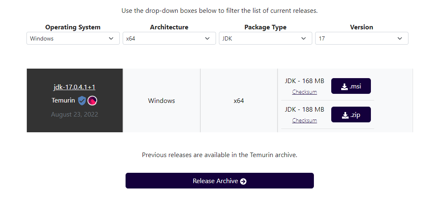Click the JDK - 168 MB label
This screenshot has width=444, height=198.
tap(304, 81)
